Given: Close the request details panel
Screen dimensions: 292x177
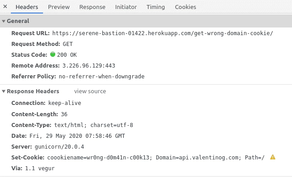Looking at the screenshot, I should (x=5, y=7).
